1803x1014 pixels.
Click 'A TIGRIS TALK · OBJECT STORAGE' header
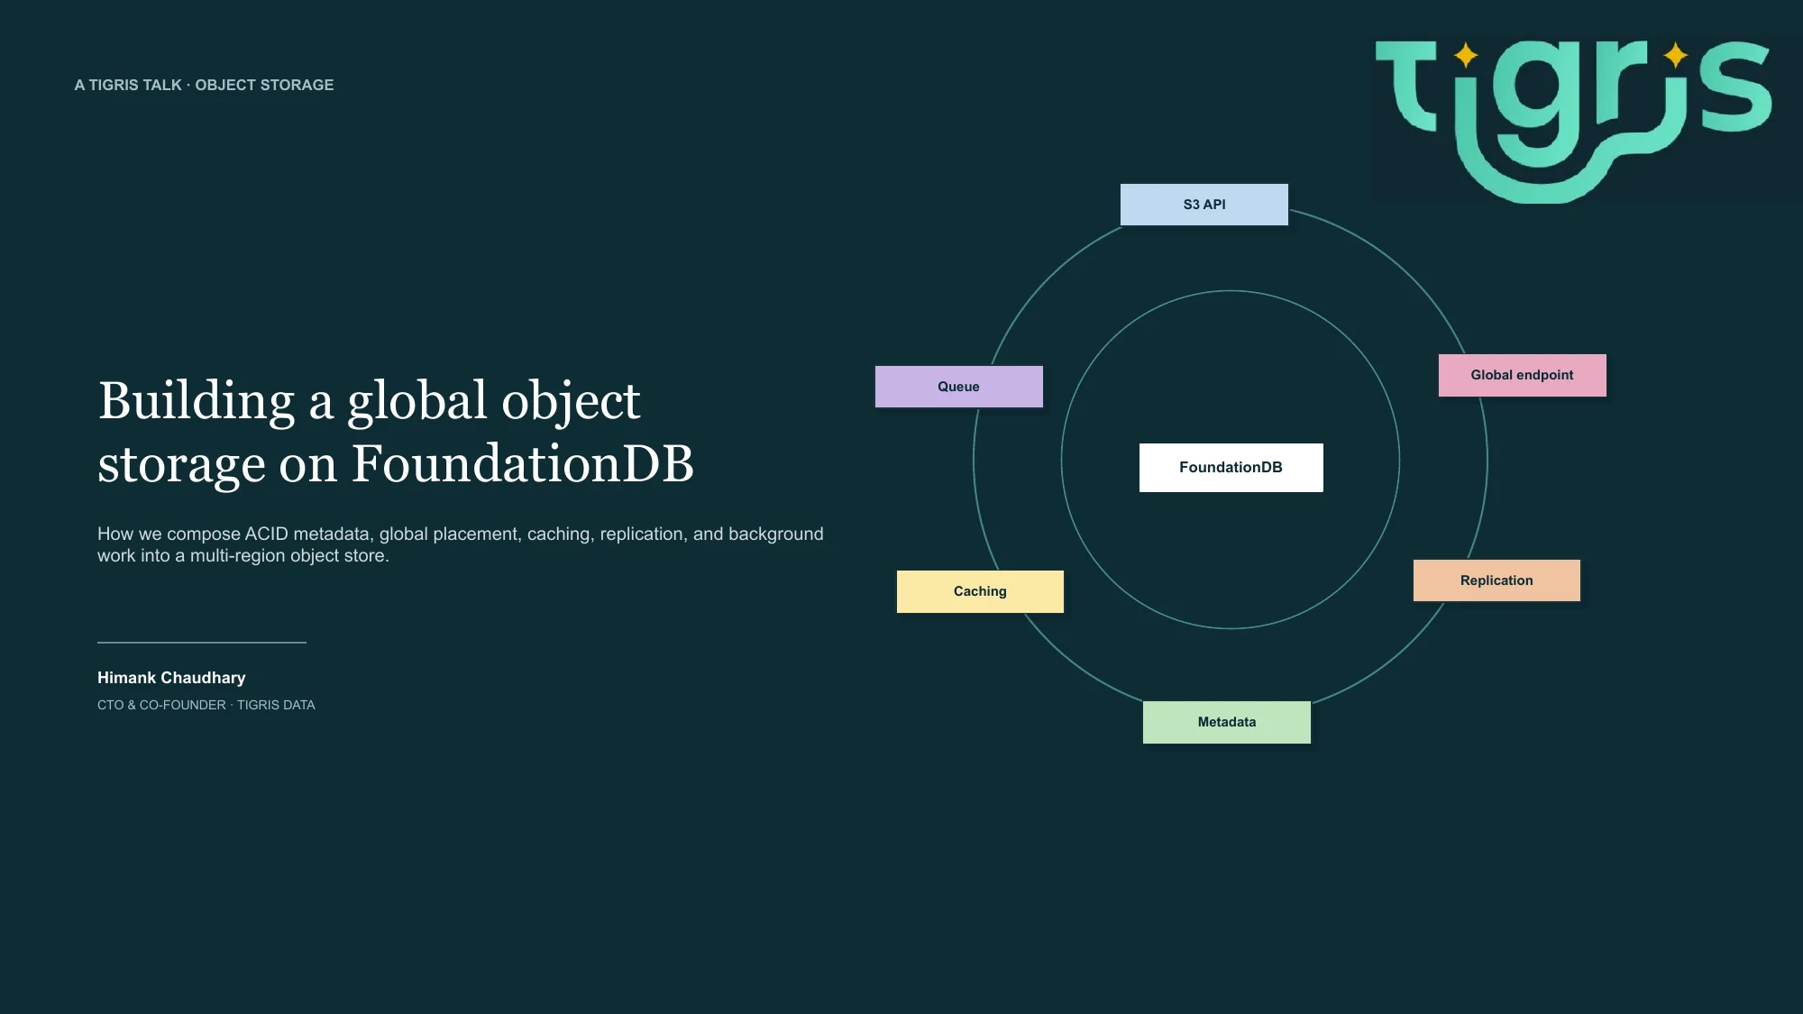[205, 85]
